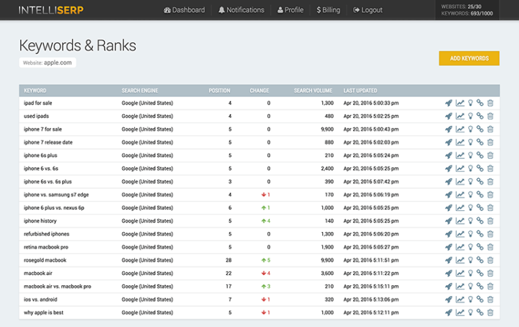This screenshot has height=327, width=519.
Task: Click the link icon for 'retina macbook pro'
Action: [x=480, y=247]
